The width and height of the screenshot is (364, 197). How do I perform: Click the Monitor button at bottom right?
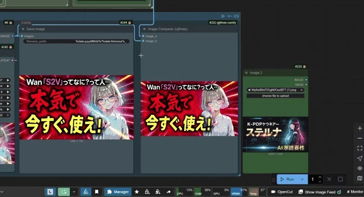(355, 192)
